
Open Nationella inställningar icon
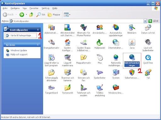(x=116, y=60)
